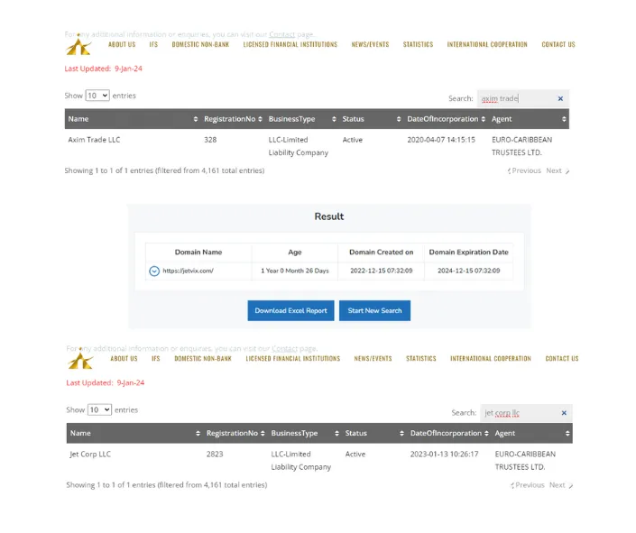Screen dimensions: 636x533
Task: Open ABOUT US in the bottom menu
Action: pyautogui.click(x=124, y=359)
